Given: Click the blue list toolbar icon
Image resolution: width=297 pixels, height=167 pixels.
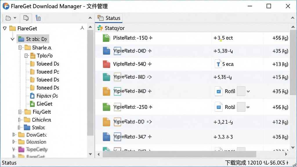Looking at the screenshot, I should pos(38,18).
